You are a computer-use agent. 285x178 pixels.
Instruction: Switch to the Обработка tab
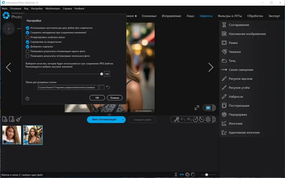[x=255, y=16]
